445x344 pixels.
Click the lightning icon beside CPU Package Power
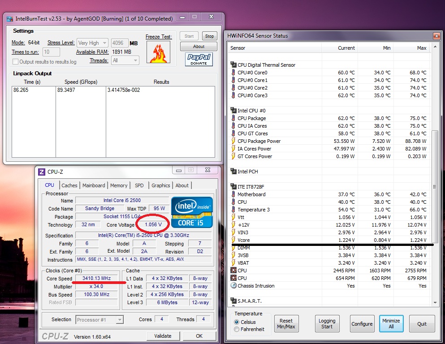(233, 141)
